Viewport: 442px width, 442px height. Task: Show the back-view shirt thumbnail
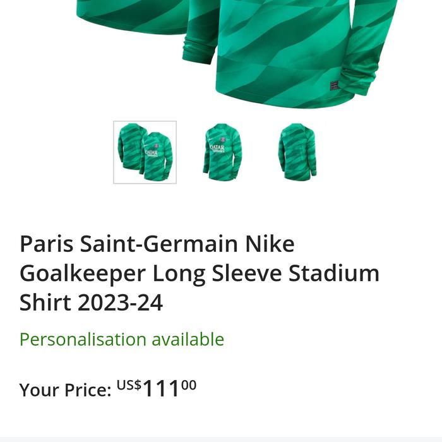coord(297,152)
